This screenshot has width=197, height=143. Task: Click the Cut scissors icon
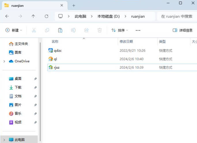tap(34, 30)
